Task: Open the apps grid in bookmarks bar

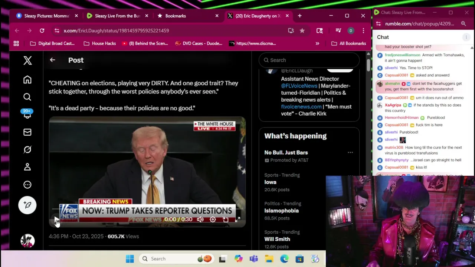Action: (x=16, y=43)
